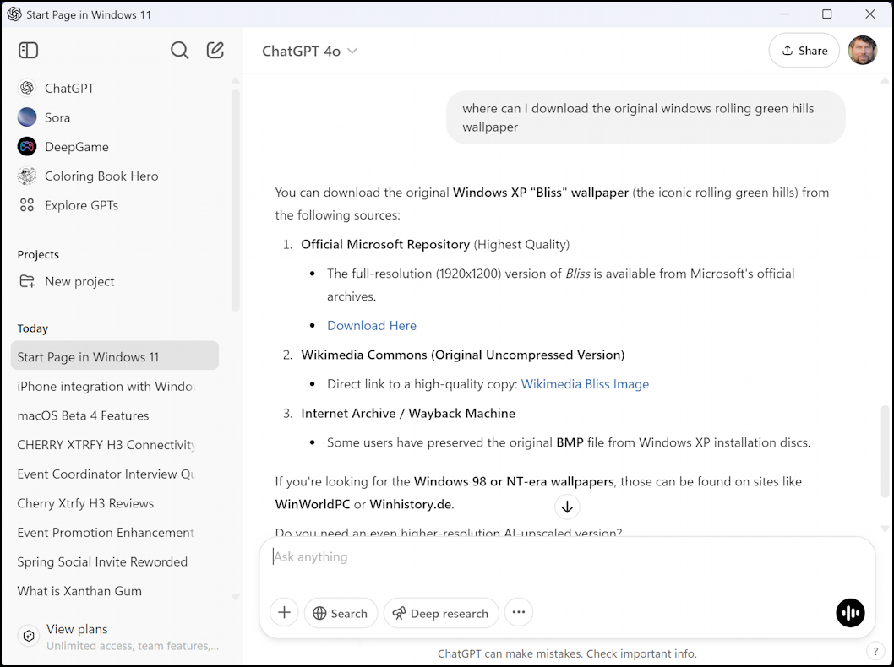894x667 pixels.
Task: Click Official Microsoft Repository heading
Action: (385, 244)
